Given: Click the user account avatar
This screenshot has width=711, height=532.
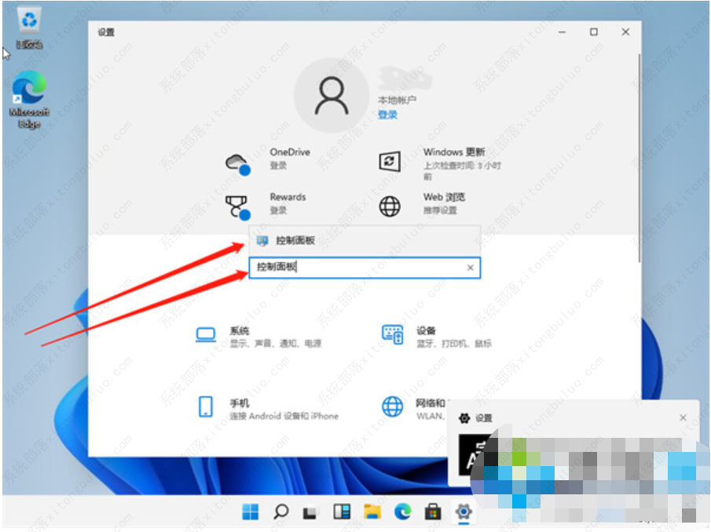Looking at the screenshot, I should pyautogui.click(x=332, y=95).
